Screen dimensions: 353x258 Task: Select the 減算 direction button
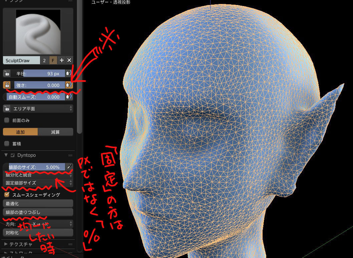pyautogui.click(x=55, y=132)
